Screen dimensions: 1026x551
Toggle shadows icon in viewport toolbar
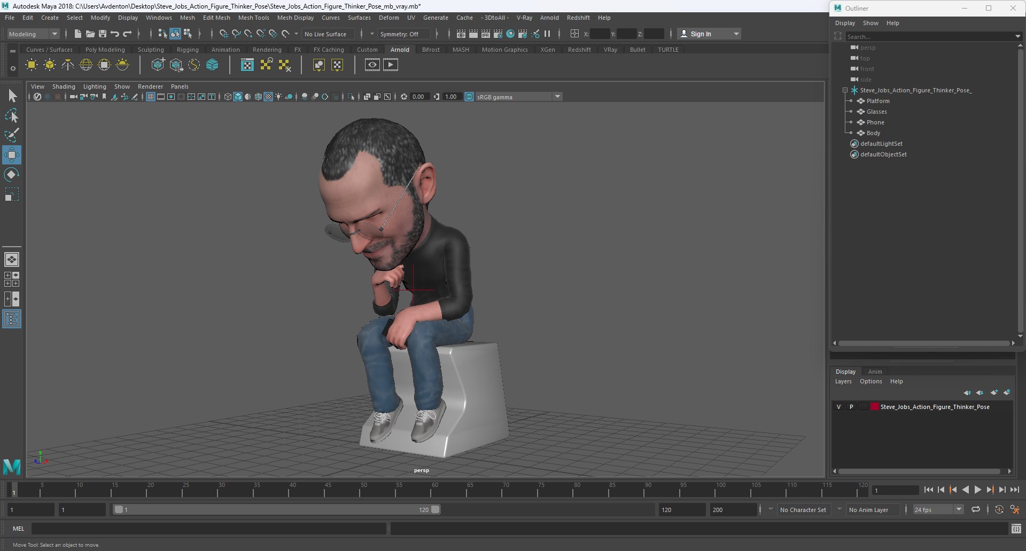(289, 97)
